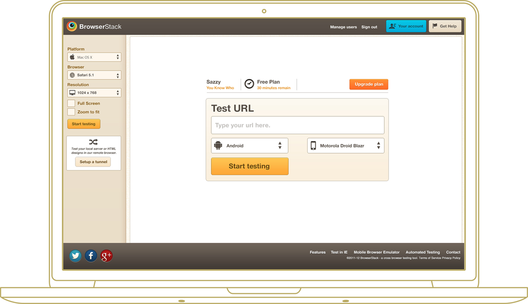Click the BrowserStack logo icon
This screenshot has height=304, width=528.
(72, 26)
